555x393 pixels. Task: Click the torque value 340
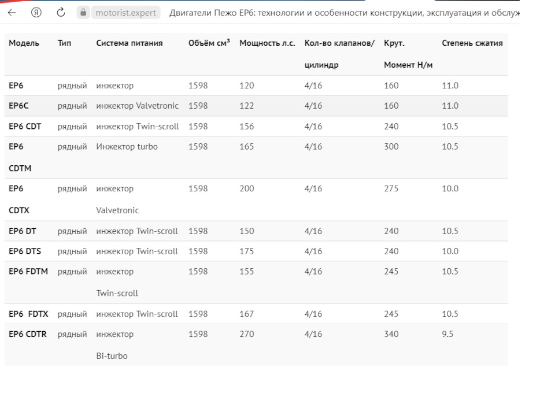click(x=391, y=334)
